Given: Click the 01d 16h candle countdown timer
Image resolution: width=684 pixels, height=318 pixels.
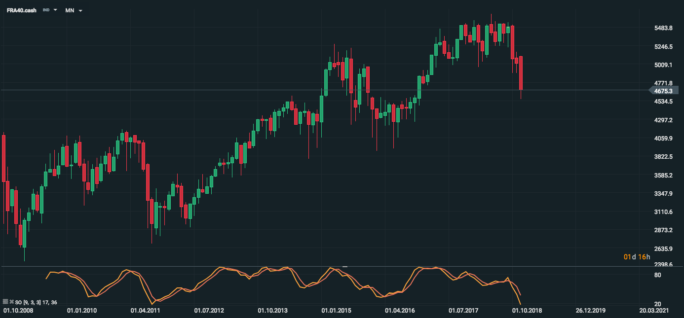Looking at the screenshot, I should [637, 257].
